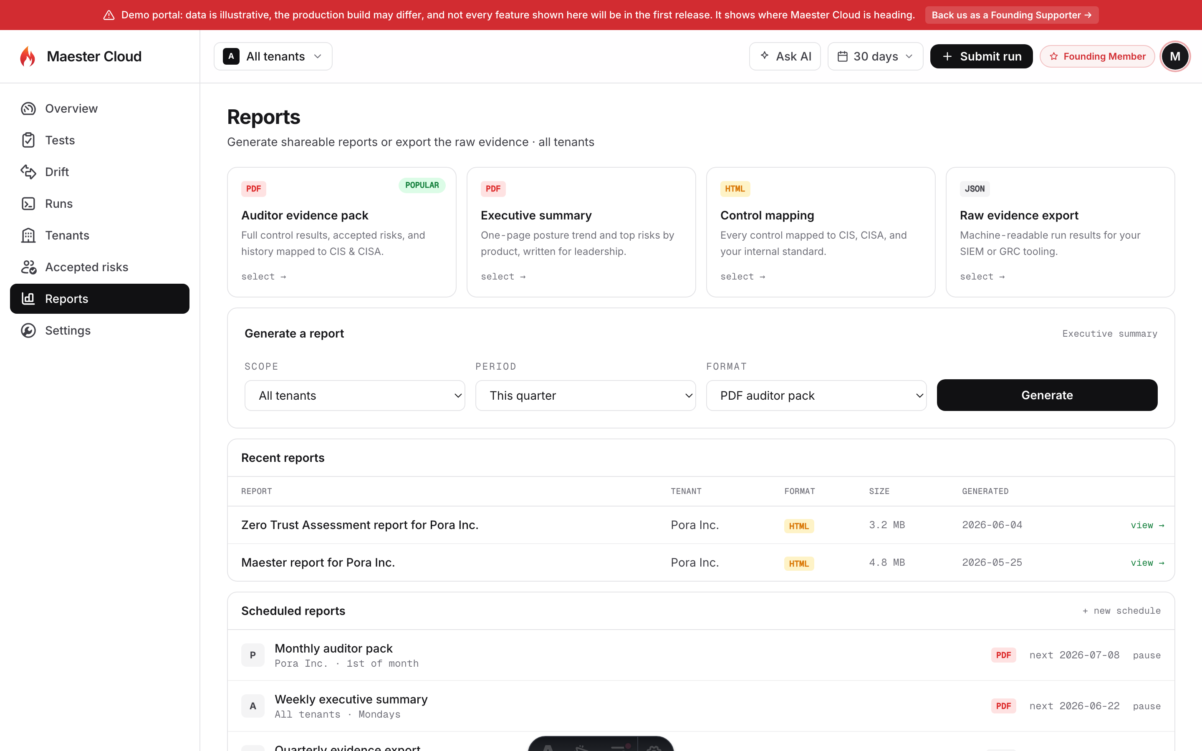1202x751 pixels.
Task: Open the Format dropdown showing PDF auditor pack
Action: click(816, 396)
